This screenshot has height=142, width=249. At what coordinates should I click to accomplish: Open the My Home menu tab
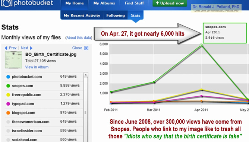pyautogui.click(x=75, y=3)
